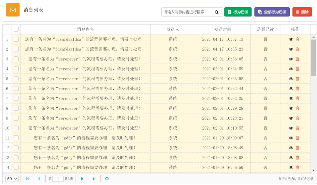View message sent at 10:37:13

coord(291,39)
